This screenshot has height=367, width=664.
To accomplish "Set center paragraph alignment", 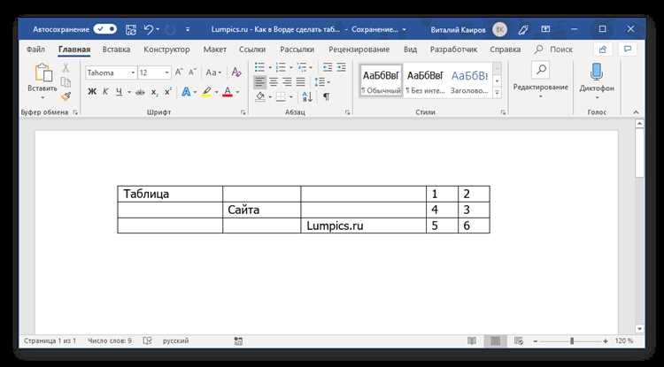I will [274, 81].
